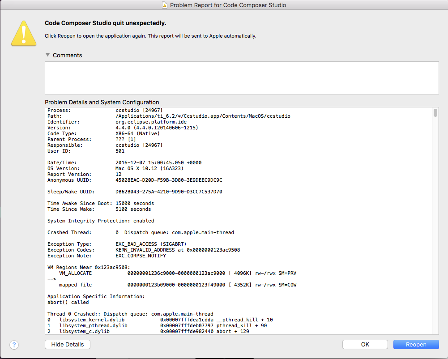Screen dimensions: 448x359
Task: Click the yellow warning triangle icon
Action: click(x=24, y=32)
